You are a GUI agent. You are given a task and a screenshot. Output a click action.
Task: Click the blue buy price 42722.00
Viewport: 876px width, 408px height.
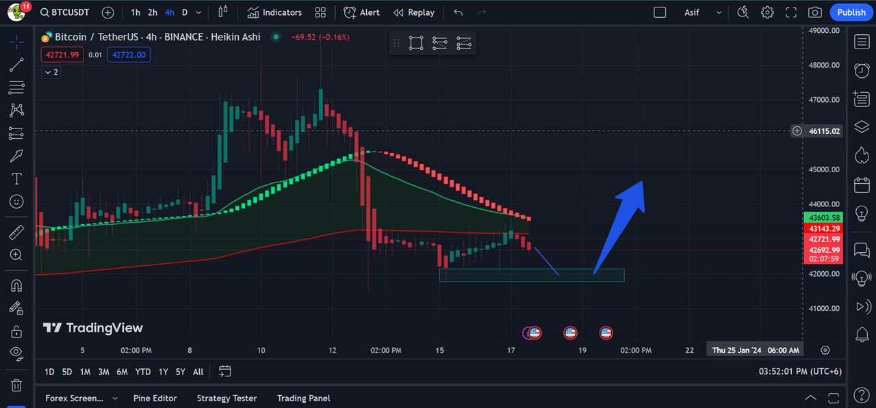129,55
